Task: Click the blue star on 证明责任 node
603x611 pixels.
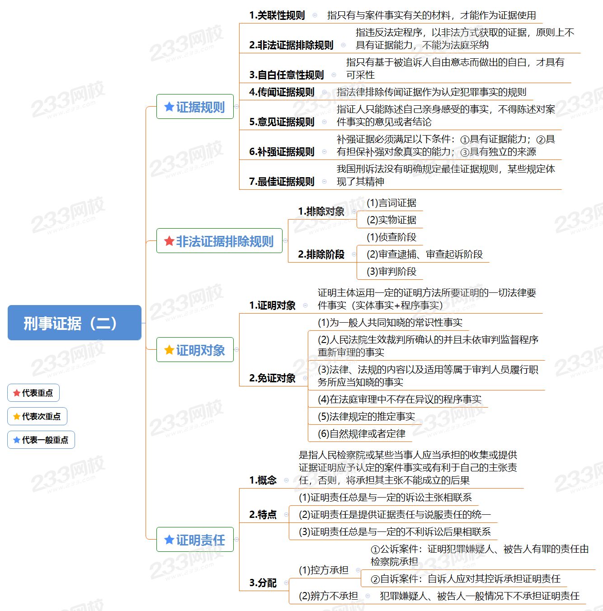Action: (x=169, y=540)
